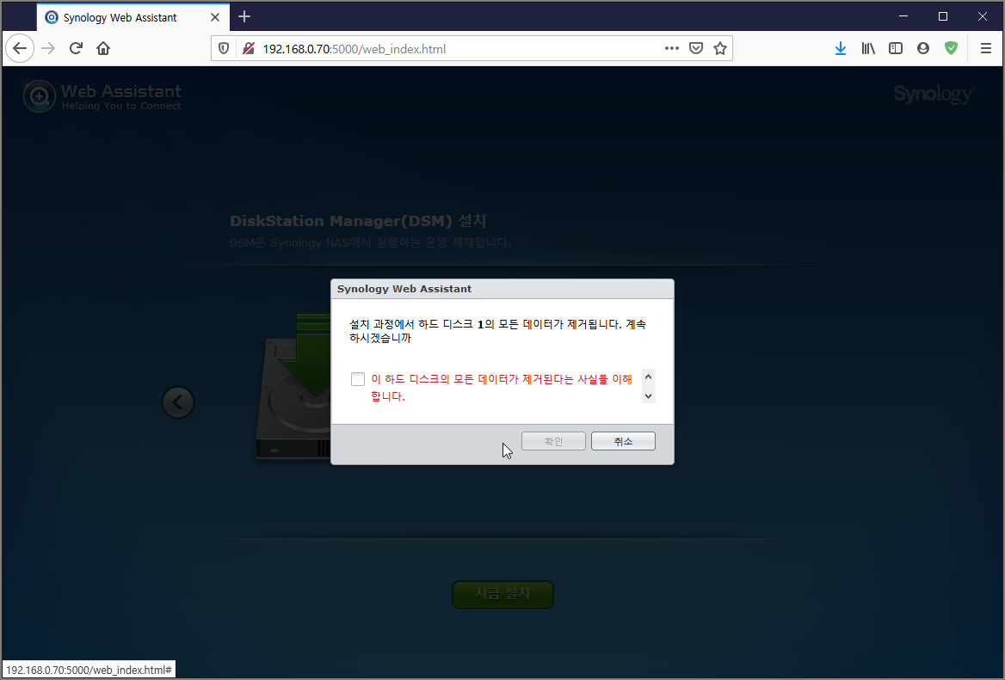The width and height of the screenshot is (1005, 680).
Task: Click the green shield extension icon
Action: (951, 49)
